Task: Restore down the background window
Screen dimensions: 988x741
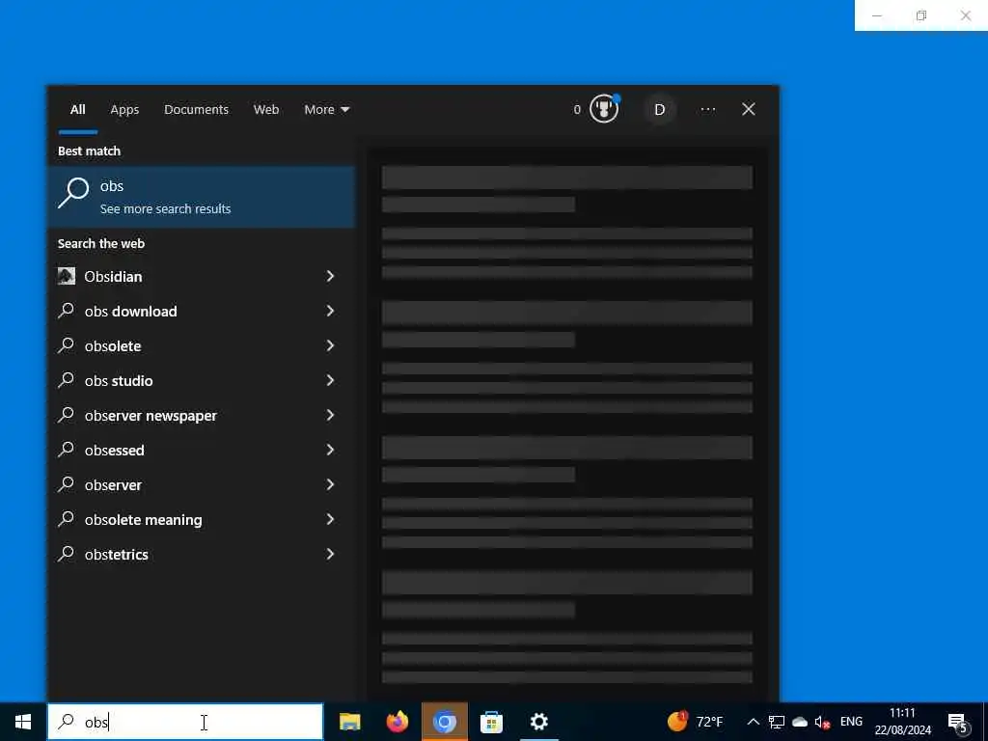Action: pyautogui.click(x=921, y=15)
